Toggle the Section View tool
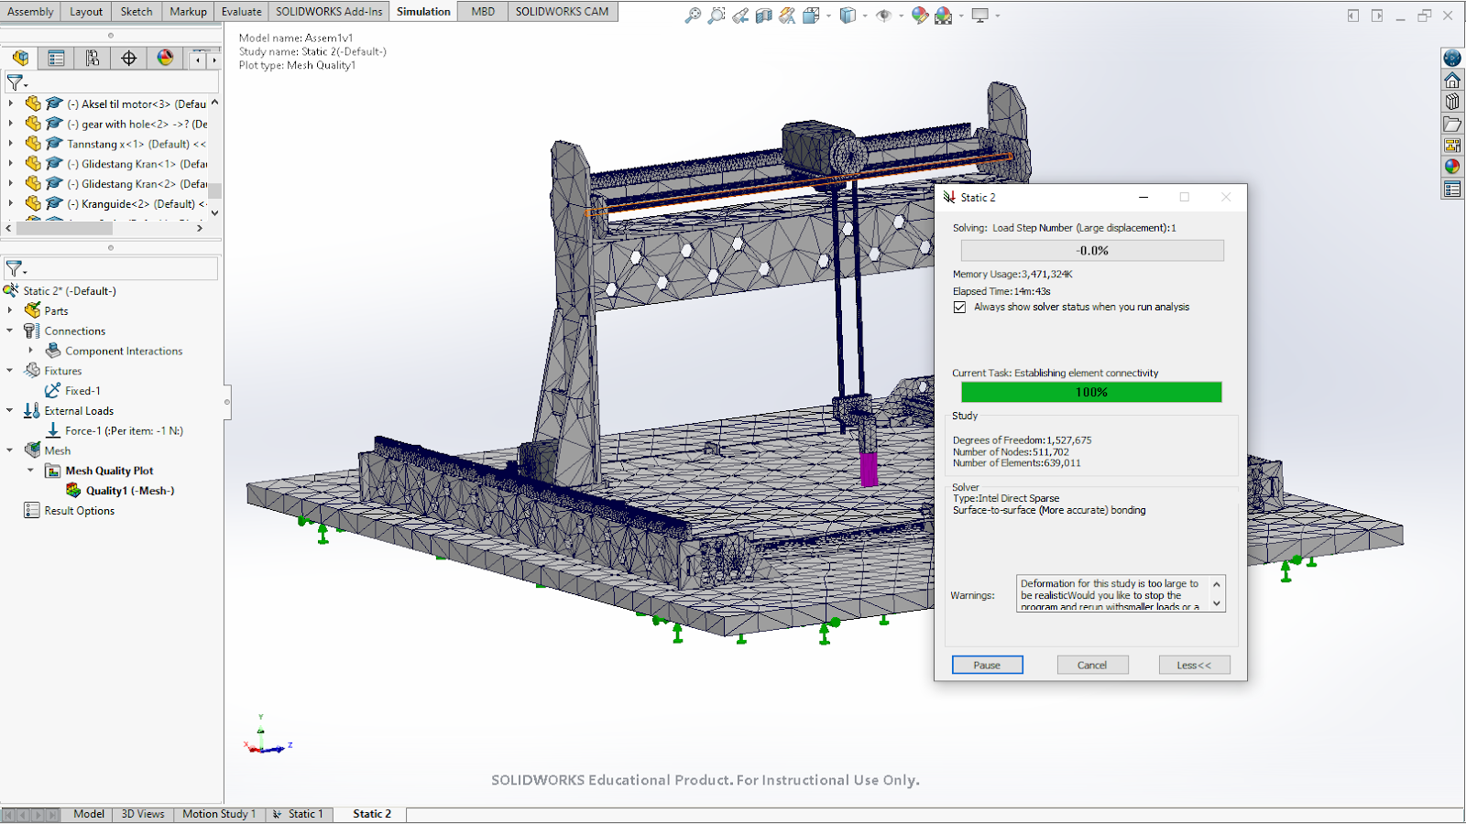This screenshot has height=824, width=1466. point(764,16)
